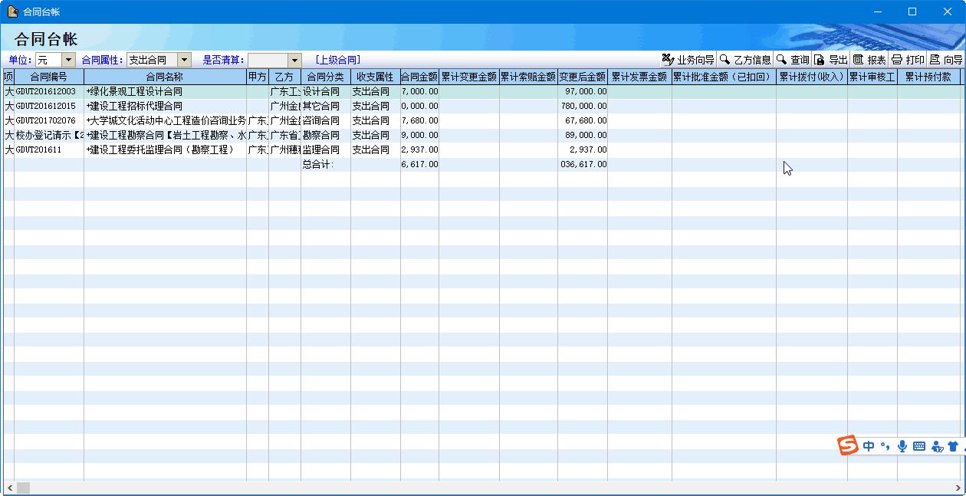Click the 乙方信息 toolbar button
966x496 pixels.
pos(745,60)
